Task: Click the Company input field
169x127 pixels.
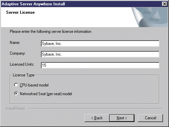Action: (x=100, y=54)
